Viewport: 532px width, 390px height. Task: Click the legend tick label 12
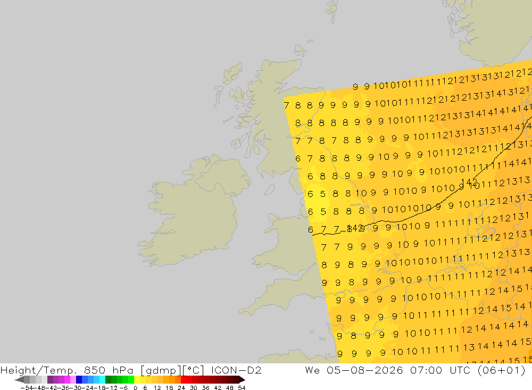tap(157, 388)
